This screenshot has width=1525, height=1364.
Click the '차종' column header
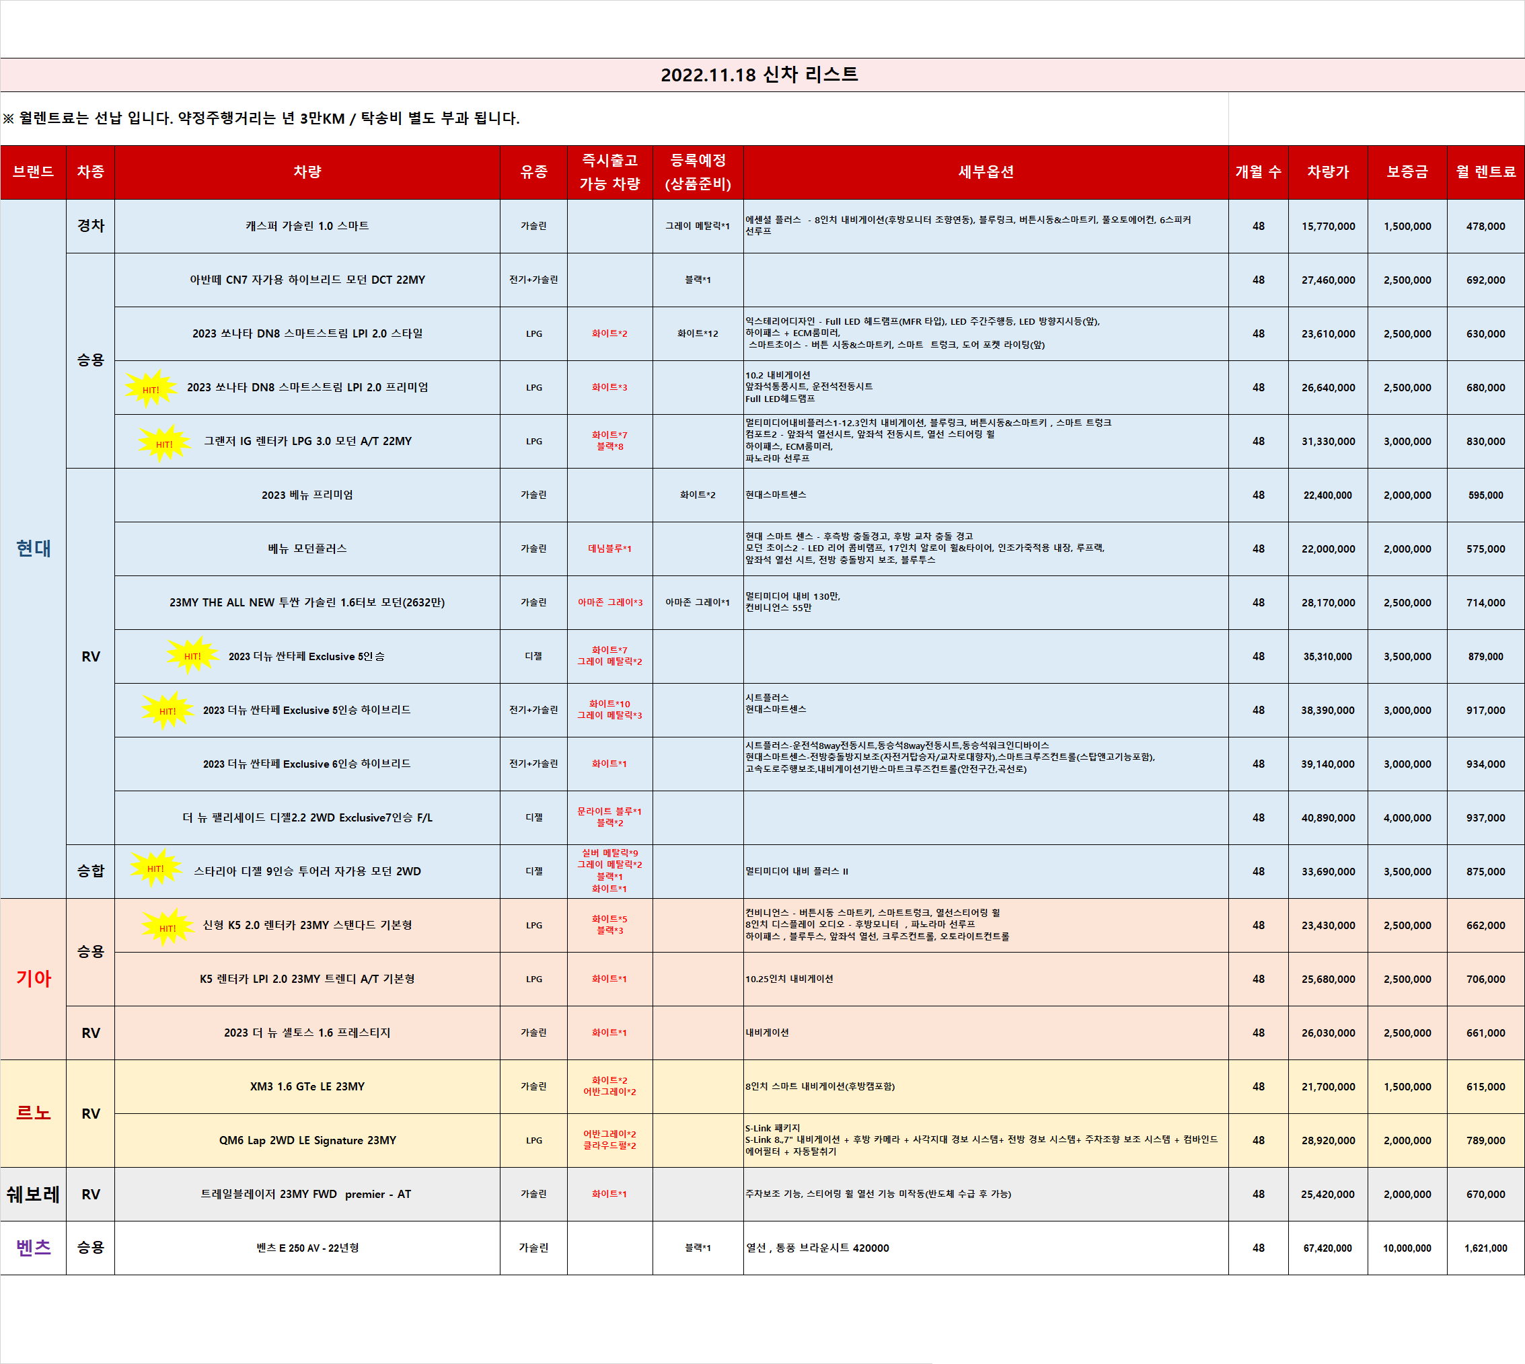pos(91,172)
